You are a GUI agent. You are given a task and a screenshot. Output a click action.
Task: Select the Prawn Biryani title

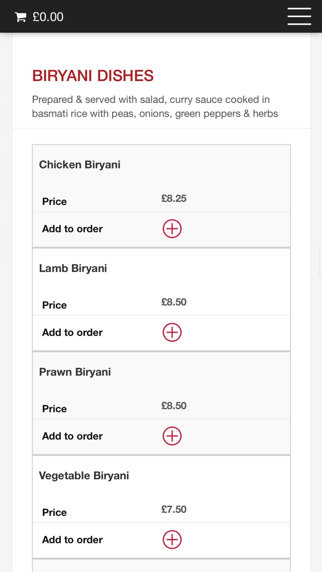click(x=75, y=372)
